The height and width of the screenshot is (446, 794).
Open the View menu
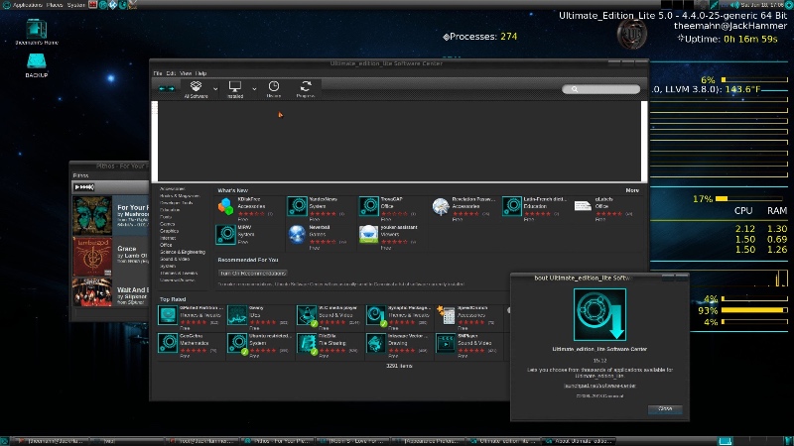pyautogui.click(x=185, y=73)
